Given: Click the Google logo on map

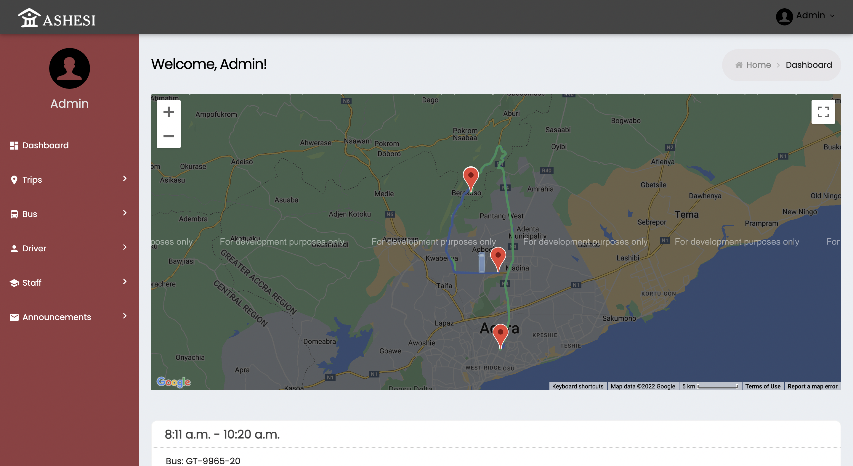Looking at the screenshot, I should 174,382.
